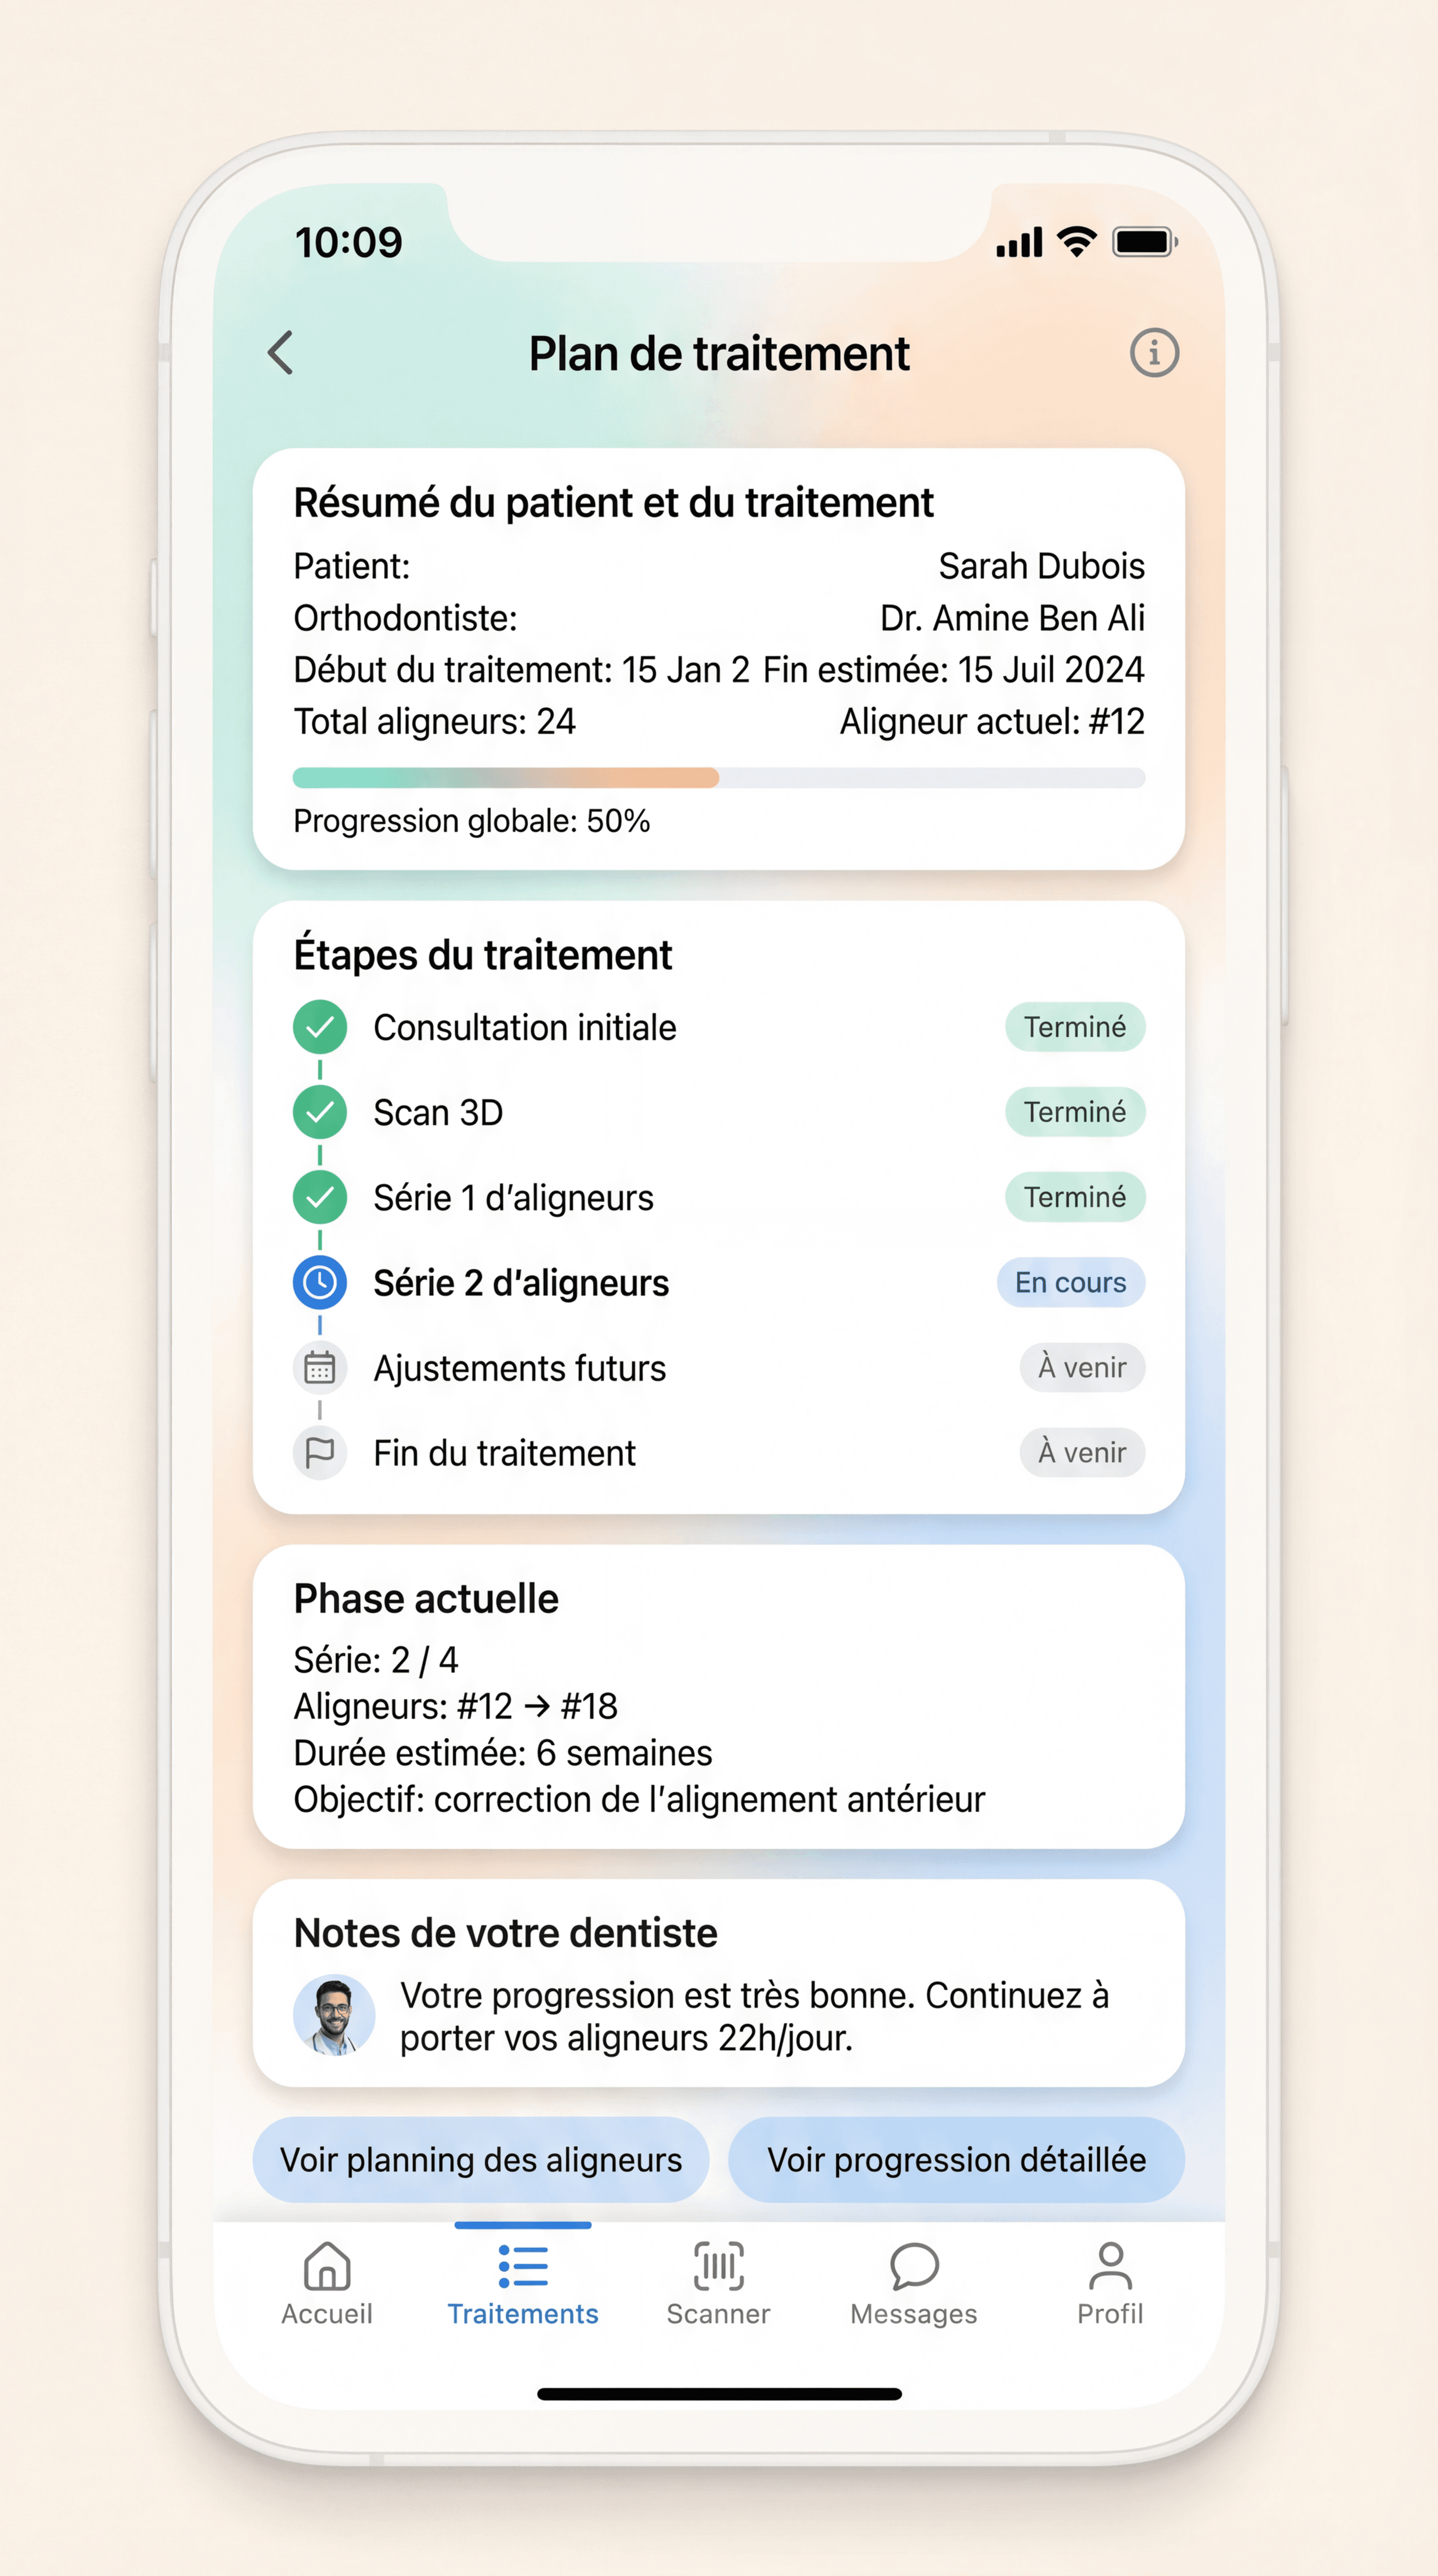This screenshot has height=2576, width=1438.
Task: Tap the En cours status badge
Action: 1070,1282
